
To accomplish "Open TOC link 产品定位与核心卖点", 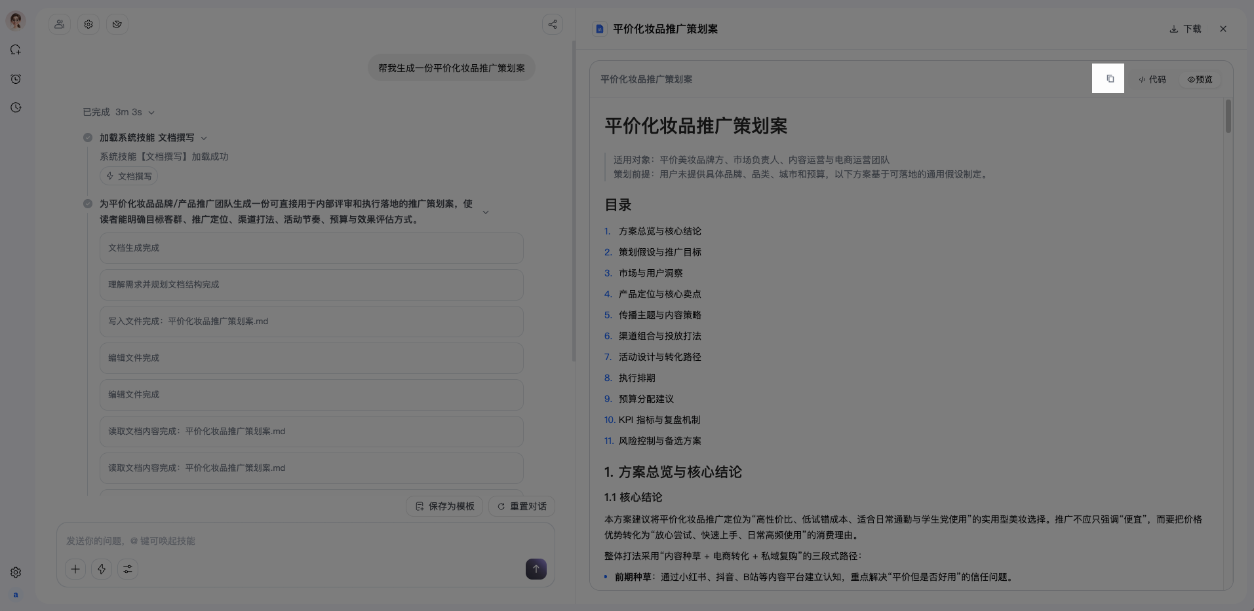I will (659, 294).
